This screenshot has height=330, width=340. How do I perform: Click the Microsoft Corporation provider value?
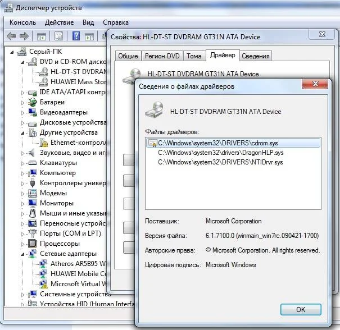click(x=234, y=221)
